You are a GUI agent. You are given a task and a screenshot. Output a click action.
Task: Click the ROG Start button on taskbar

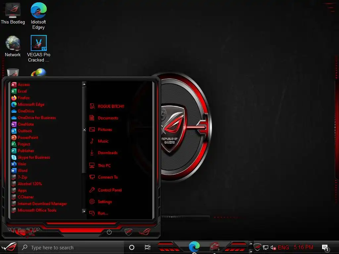tap(9, 247)
